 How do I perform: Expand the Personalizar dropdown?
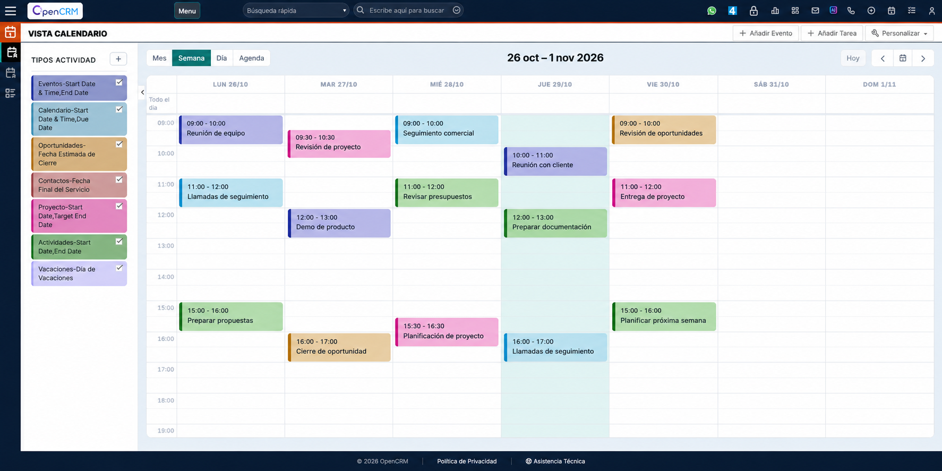pyautogui.click(x=900, y=33)
